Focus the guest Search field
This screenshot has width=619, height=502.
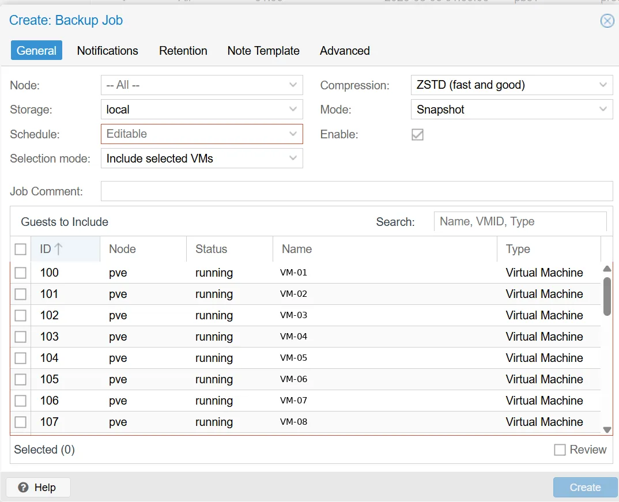tap(520, 221)
